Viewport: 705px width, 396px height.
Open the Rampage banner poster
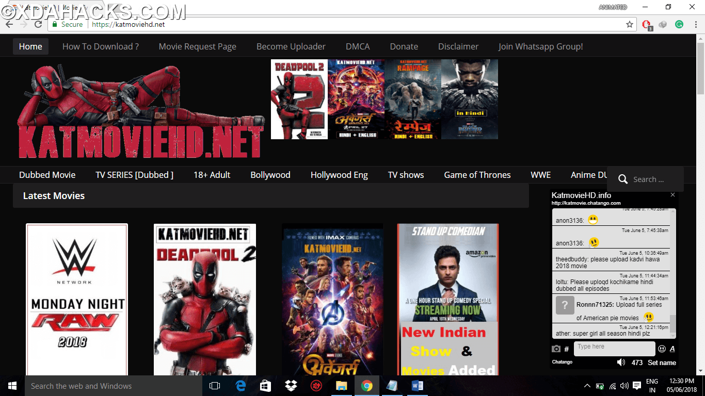click(413, 99)
